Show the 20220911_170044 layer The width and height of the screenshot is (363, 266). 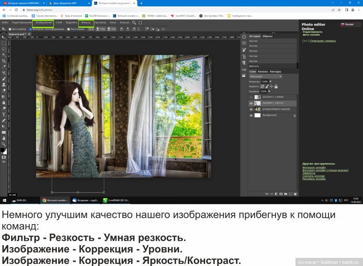pos(250,96)
